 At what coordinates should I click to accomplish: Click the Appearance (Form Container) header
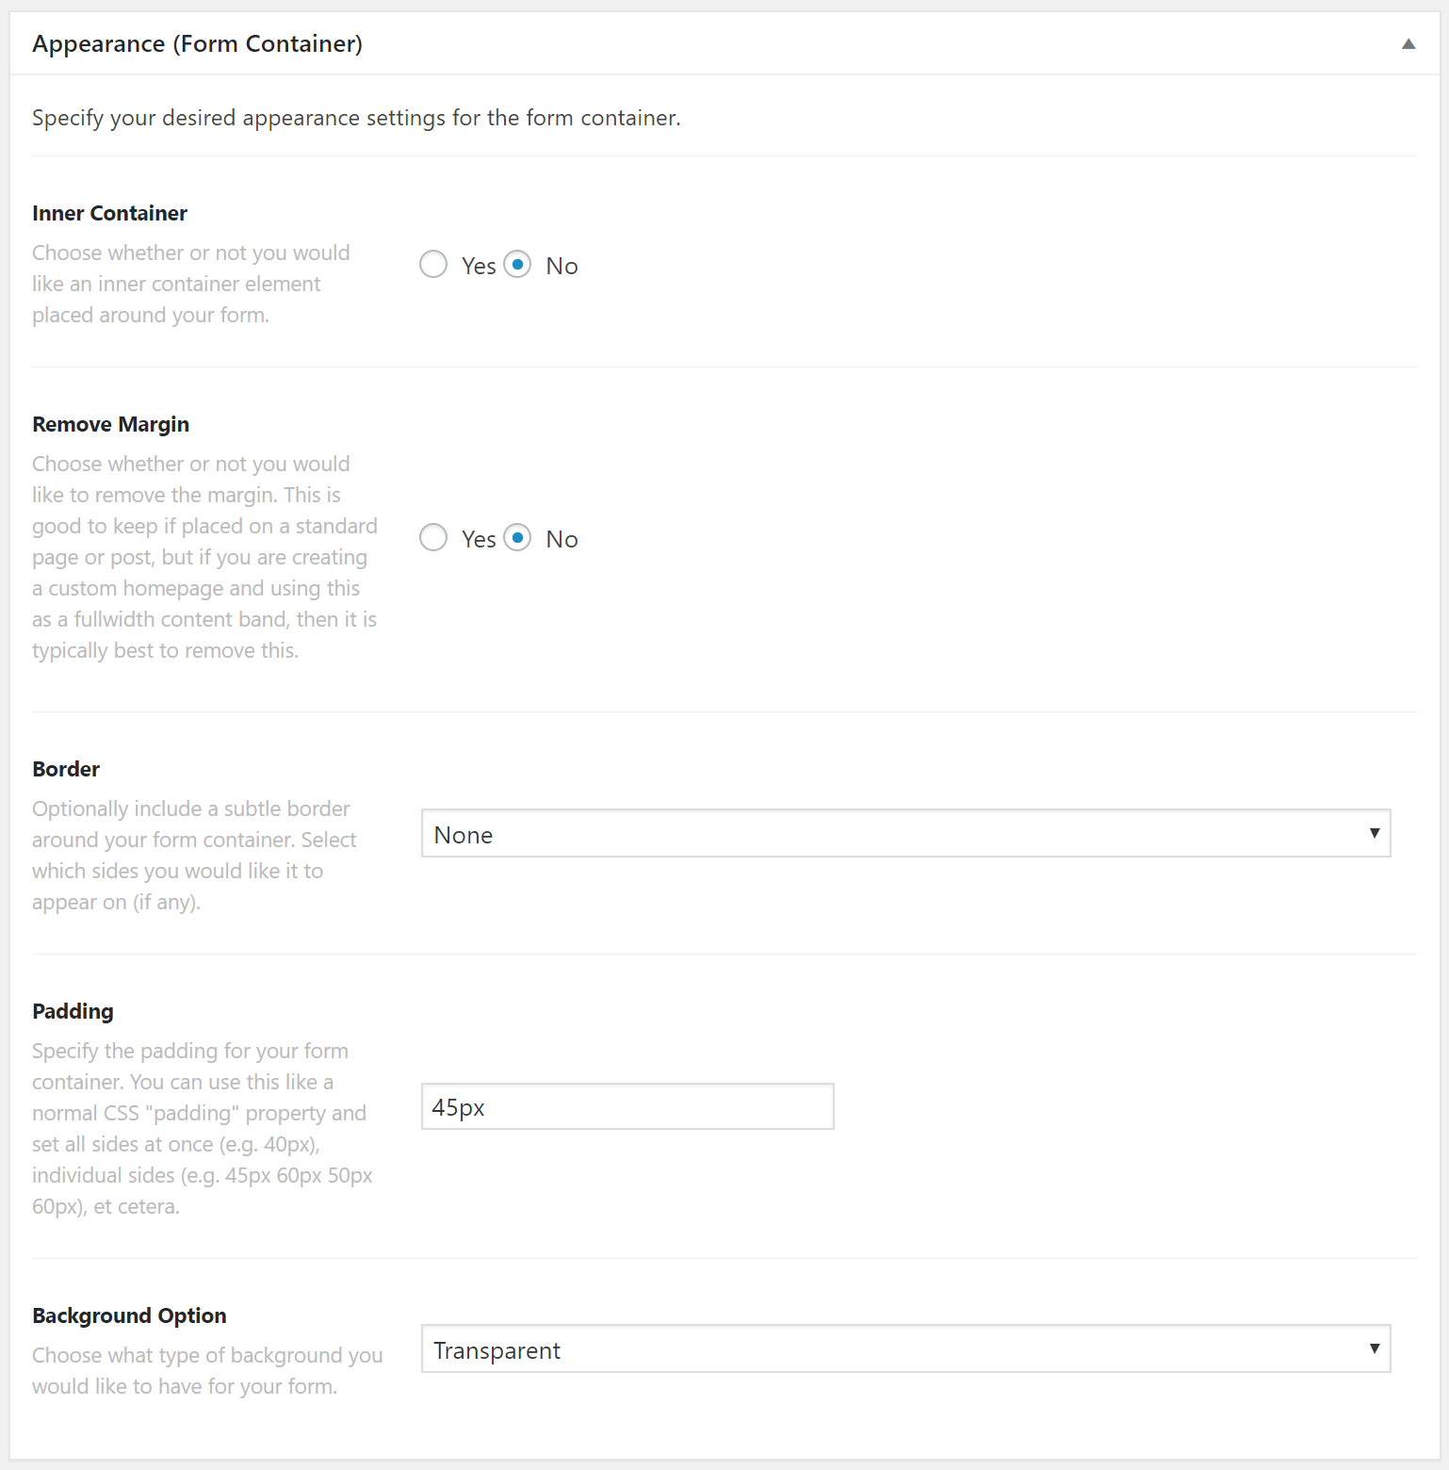point(198,43)
